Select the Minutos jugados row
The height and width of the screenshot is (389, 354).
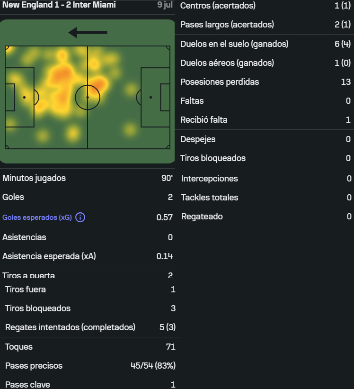click(x=88, y=178)
